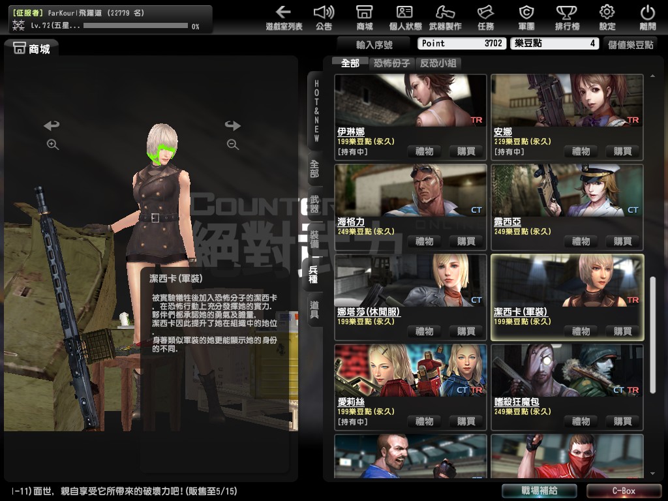Screen dimensions: 668x501
Task: Buy 露西亞 character
Action: click(x=622, y=241)
